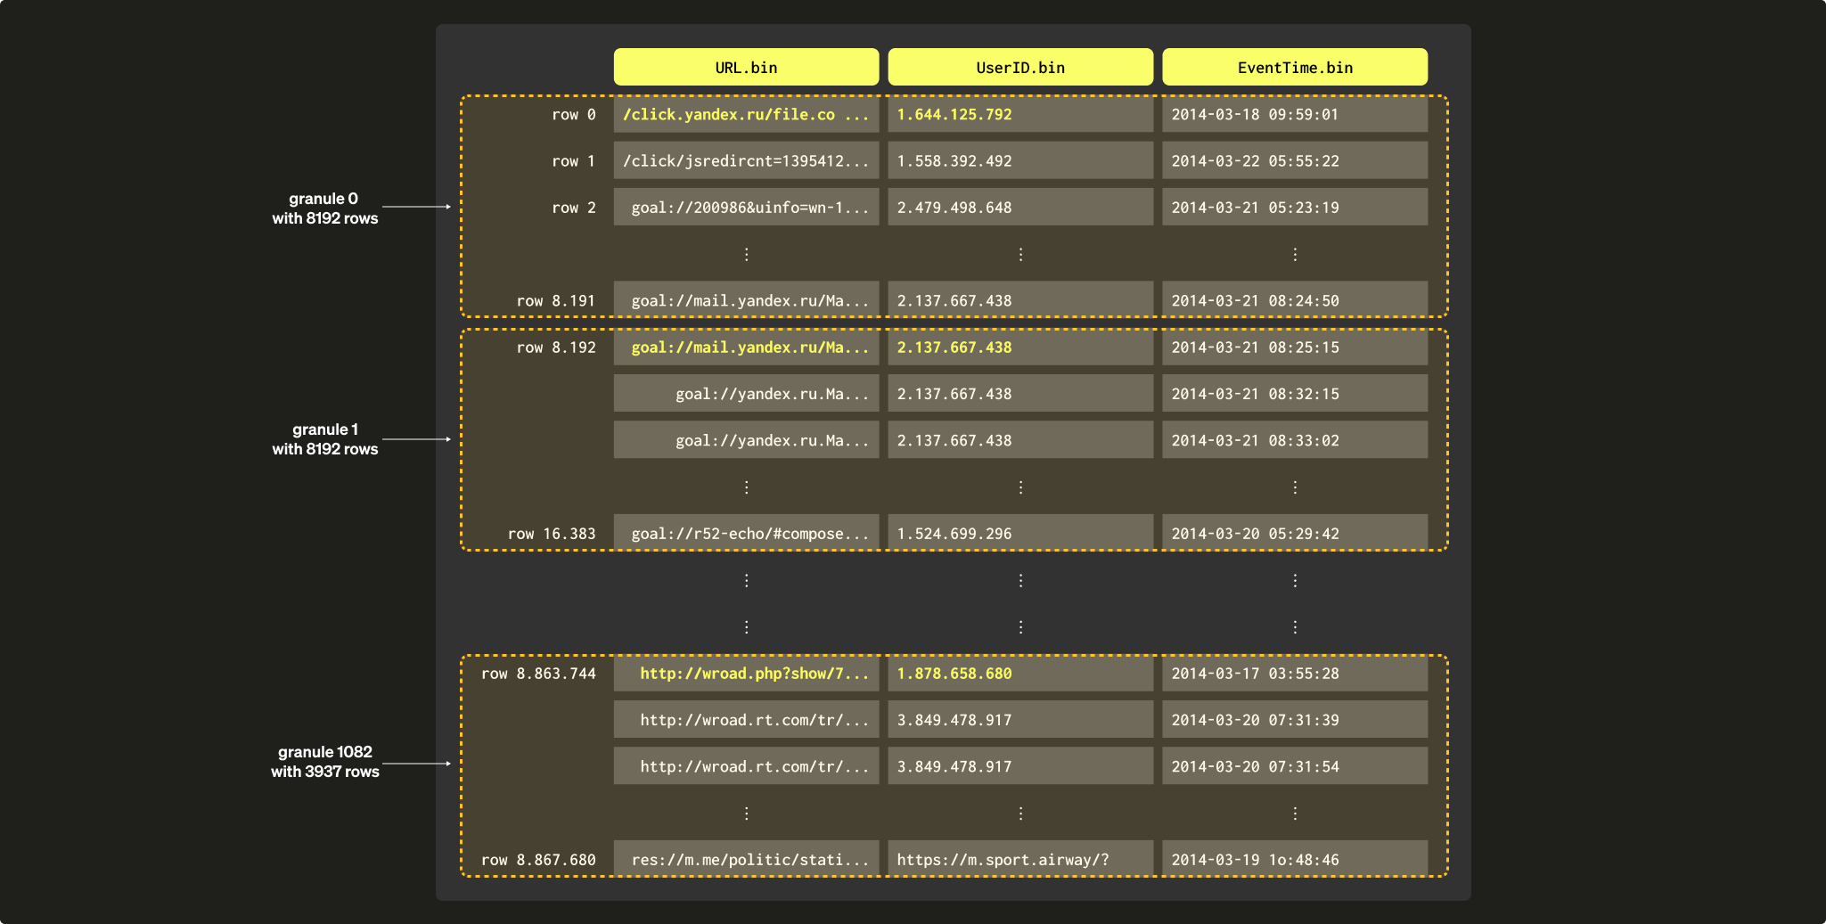1826x924 pixels.
Task: Open the EventTime.bin column header
Action: tap(1294, 68)
